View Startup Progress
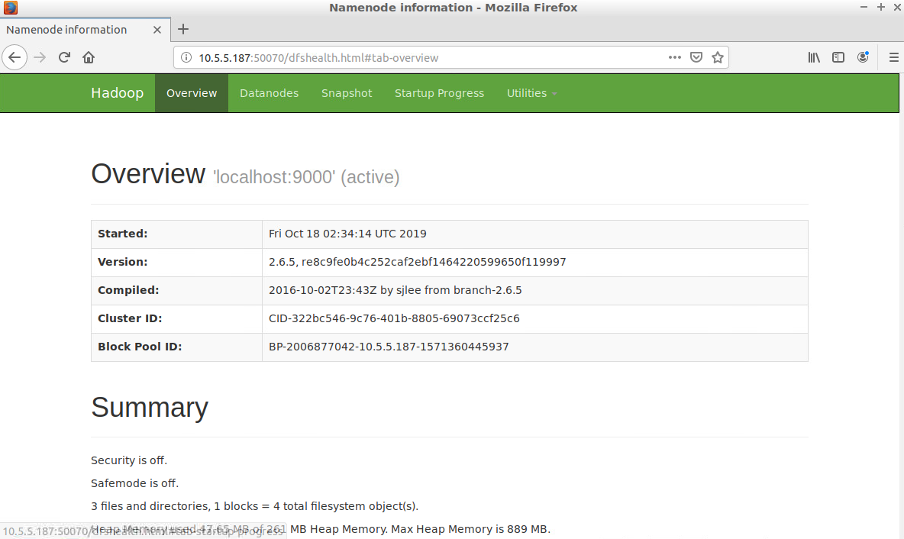The width and height of the screenshot is (904, 539). pos(439,93)
